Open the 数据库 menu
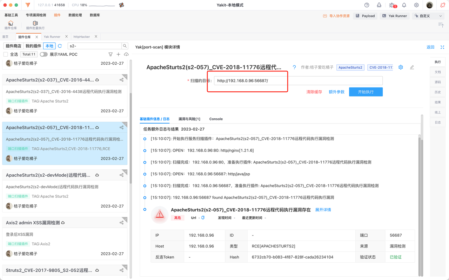This screenshot has width=449, height=280. (x=95, y=15)
